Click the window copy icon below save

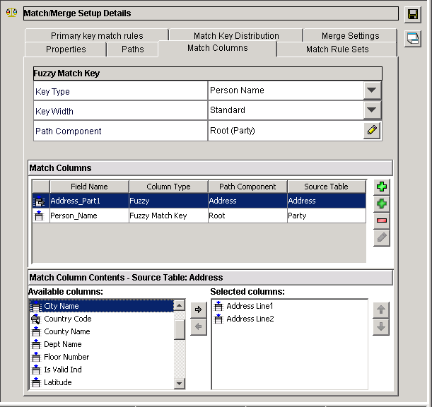[413, 40]
